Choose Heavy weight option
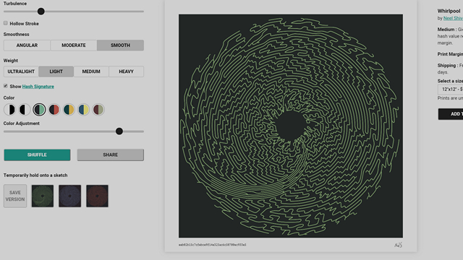Screen dimensions: 463x260 tap(126, 71)
